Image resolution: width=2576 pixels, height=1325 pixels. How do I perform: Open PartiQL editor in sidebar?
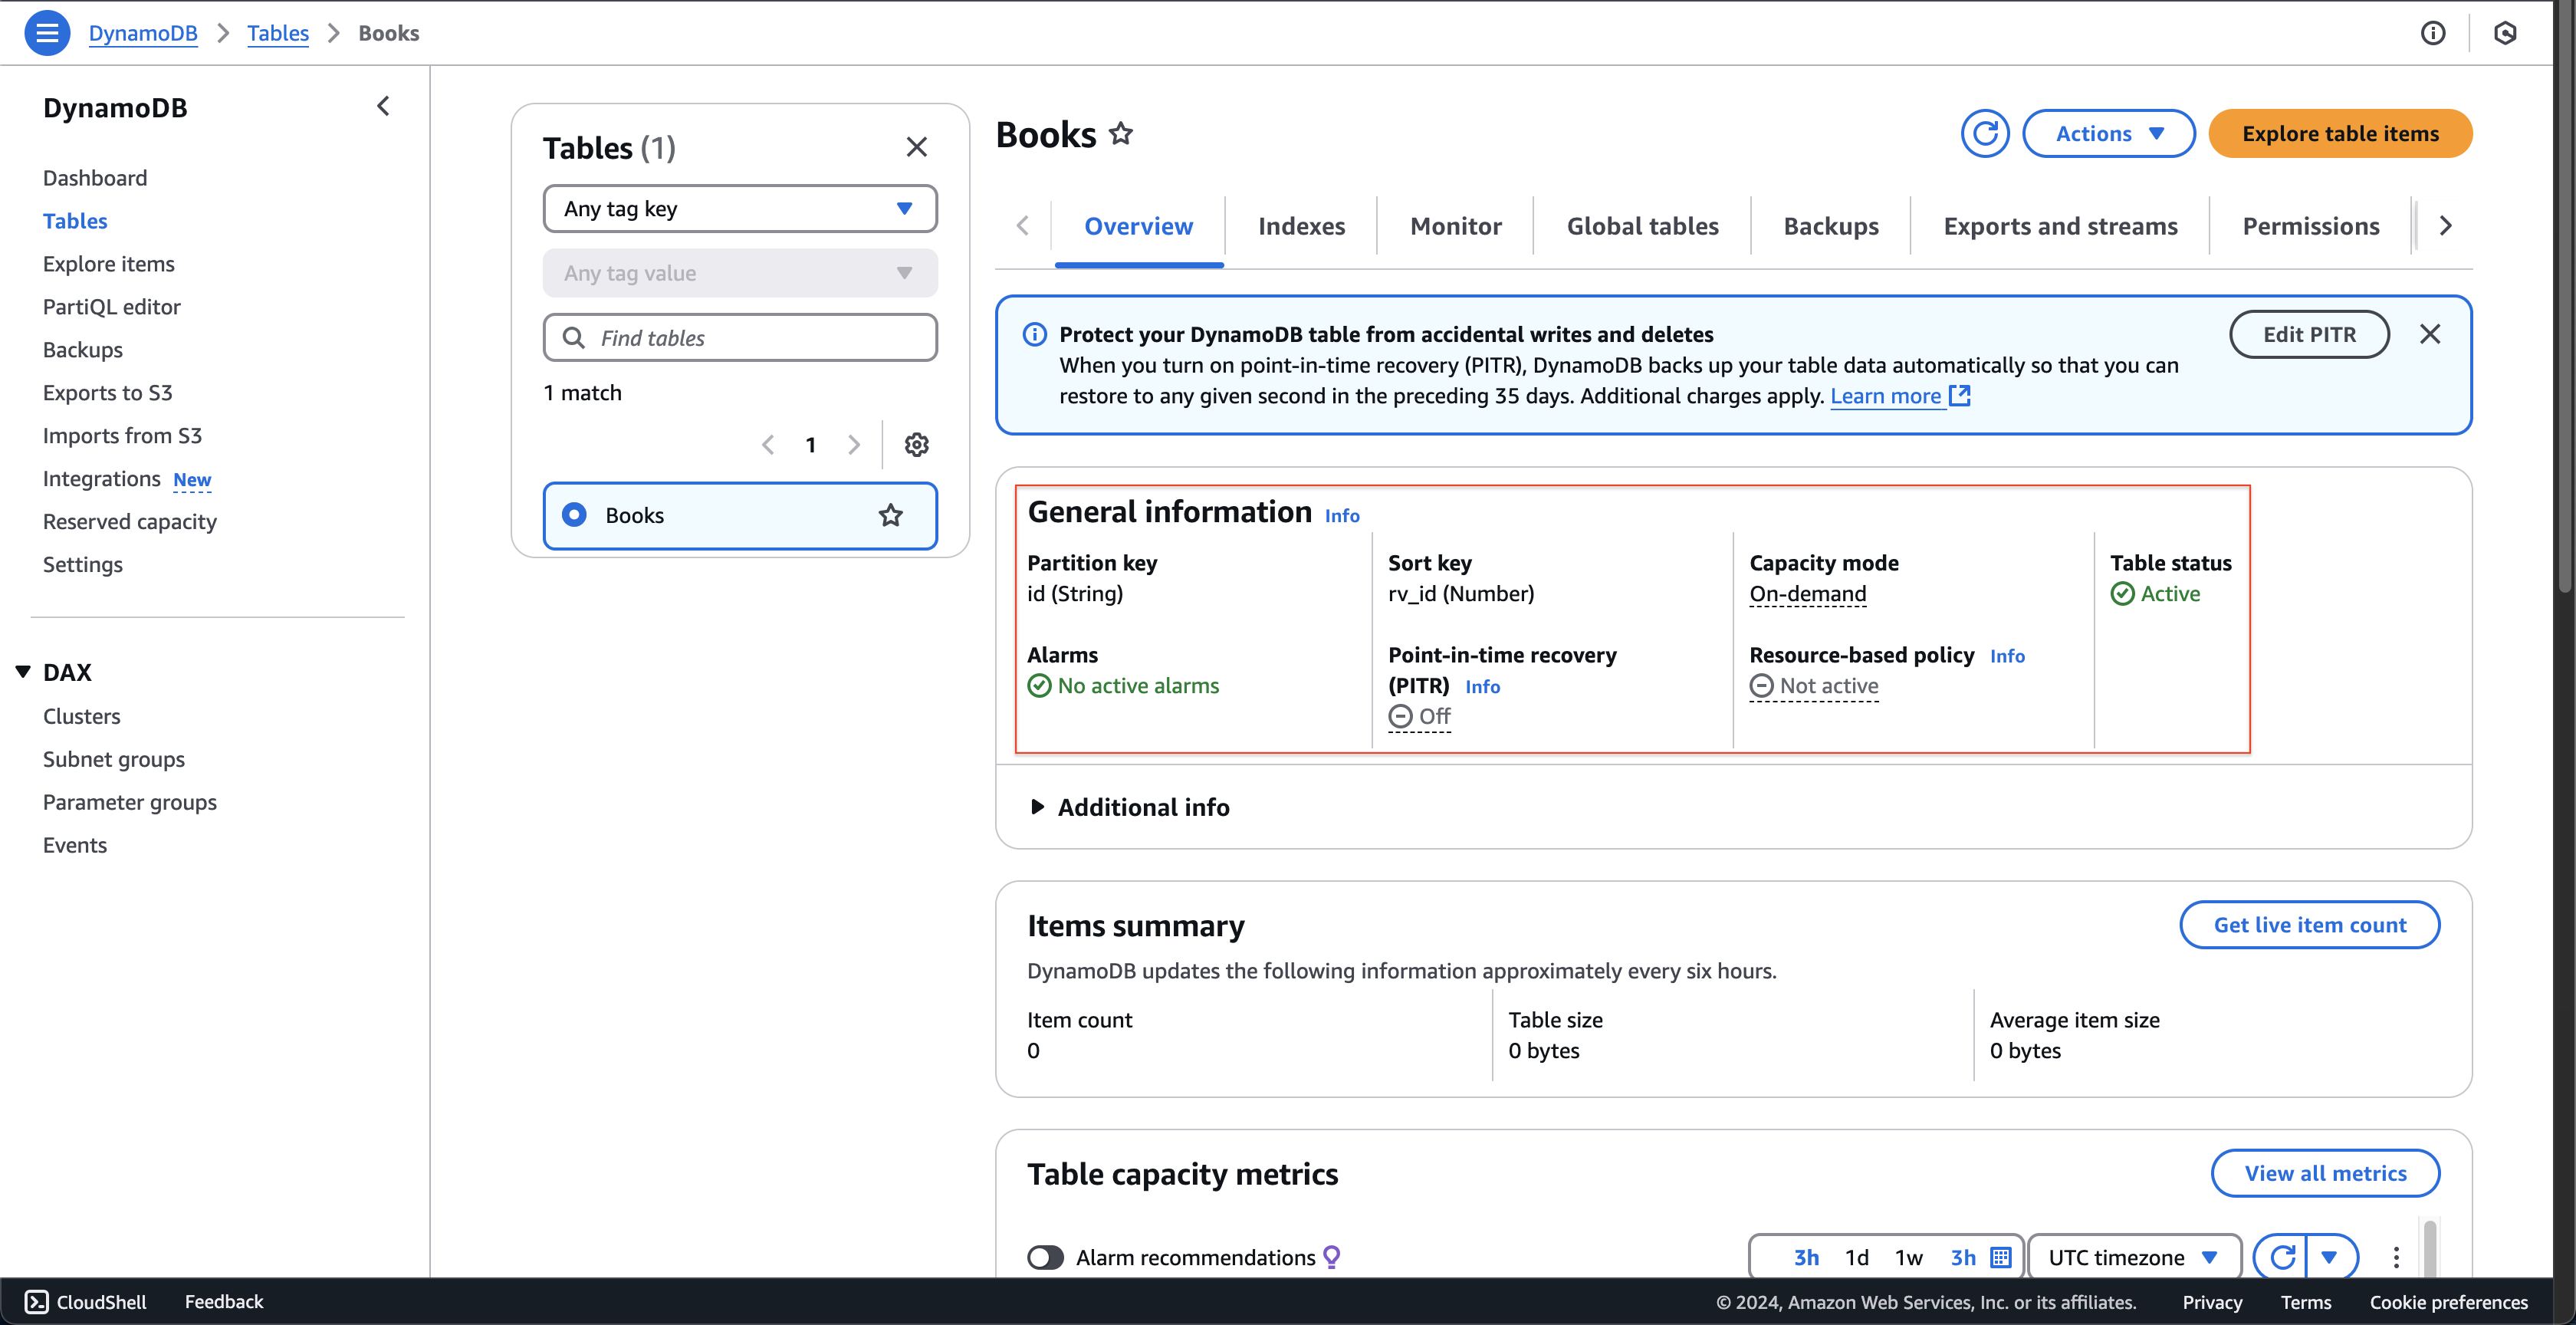[111, 306]
